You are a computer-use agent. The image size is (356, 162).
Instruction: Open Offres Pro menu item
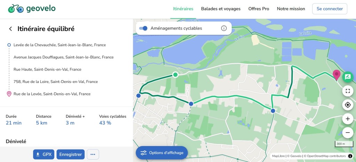pyautogui.click(x=259, y=9)
